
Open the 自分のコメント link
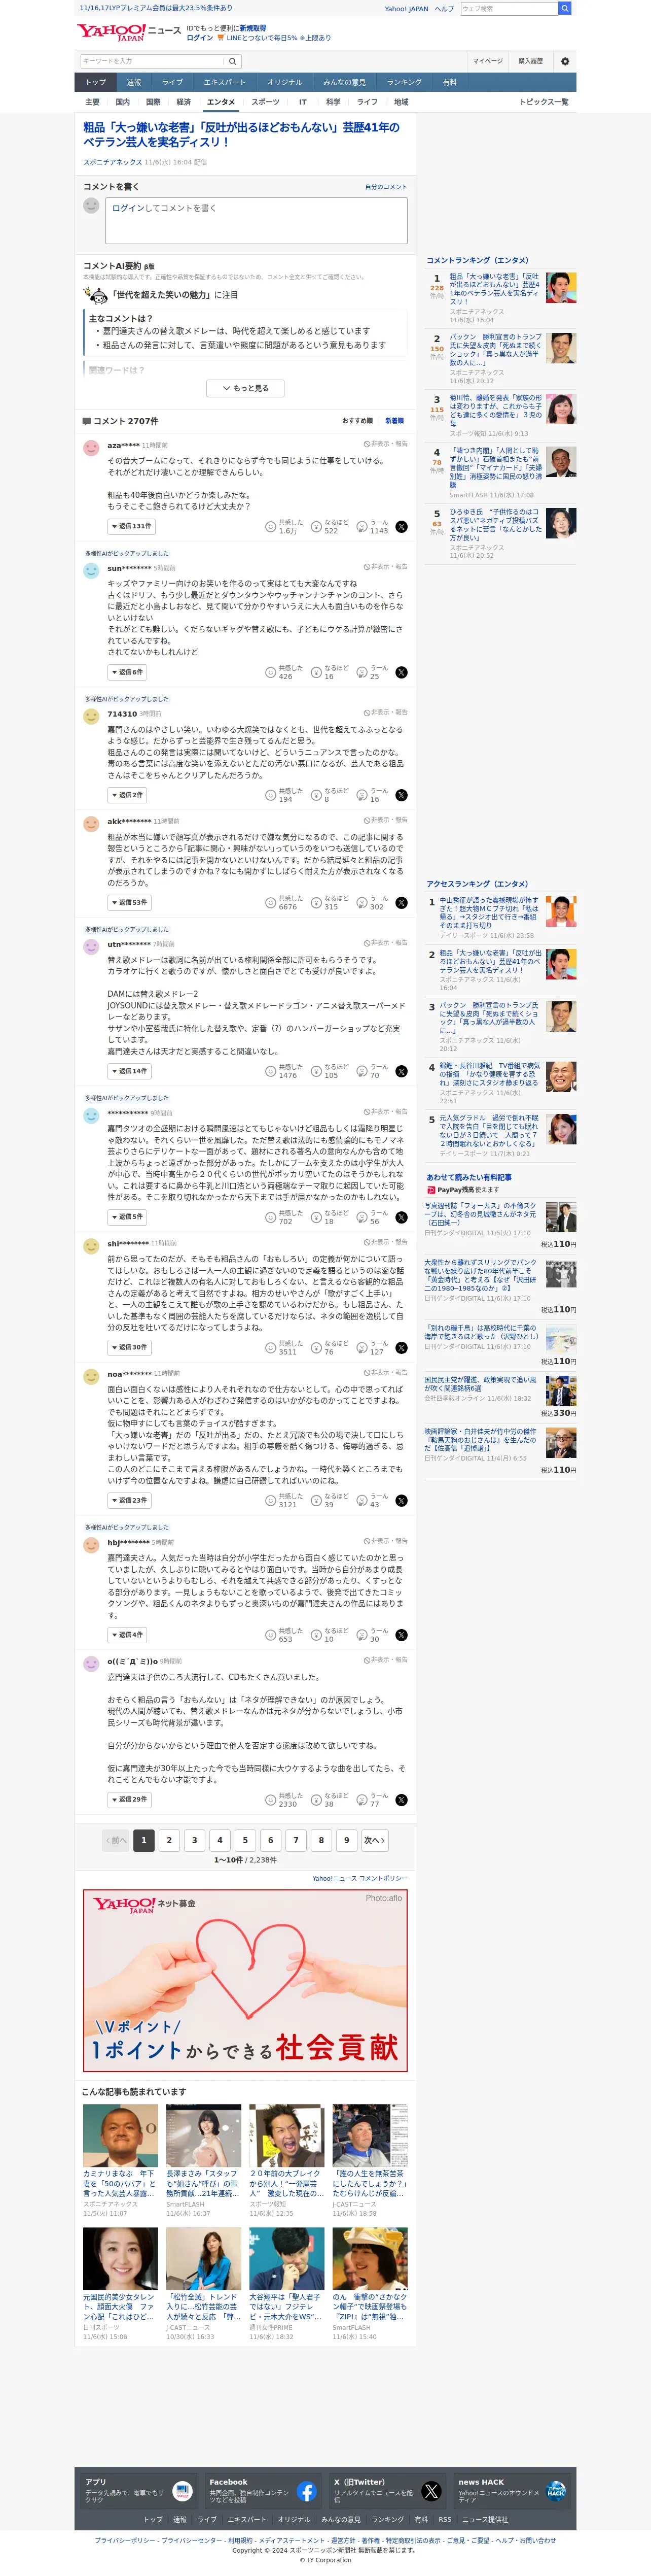386,187
